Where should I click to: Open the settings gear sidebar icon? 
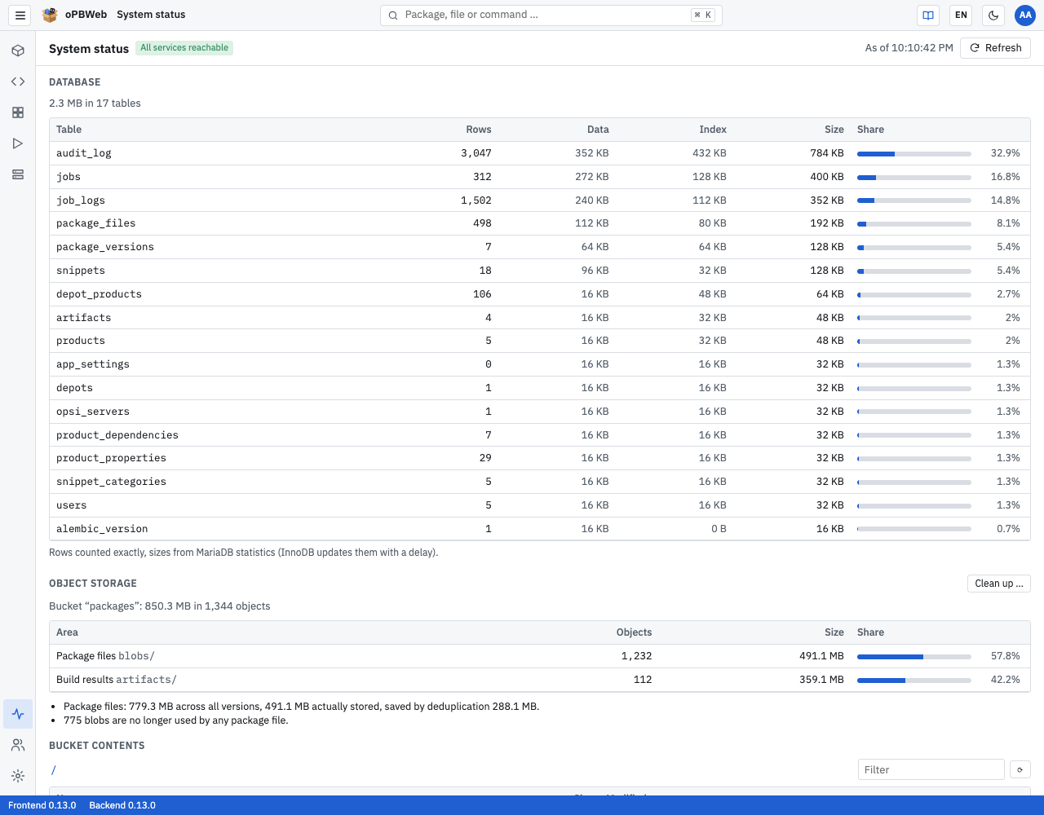(x=18, y=776)
